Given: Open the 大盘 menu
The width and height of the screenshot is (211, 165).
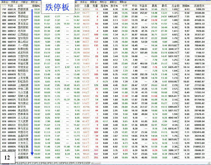Looking at the screenshot, I should [24, 2].
